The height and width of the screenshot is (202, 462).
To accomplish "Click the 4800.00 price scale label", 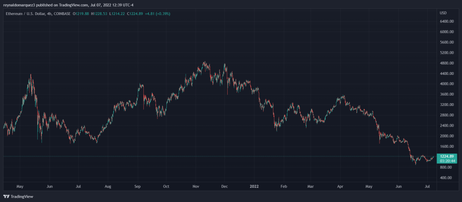I will coord(446,63).
